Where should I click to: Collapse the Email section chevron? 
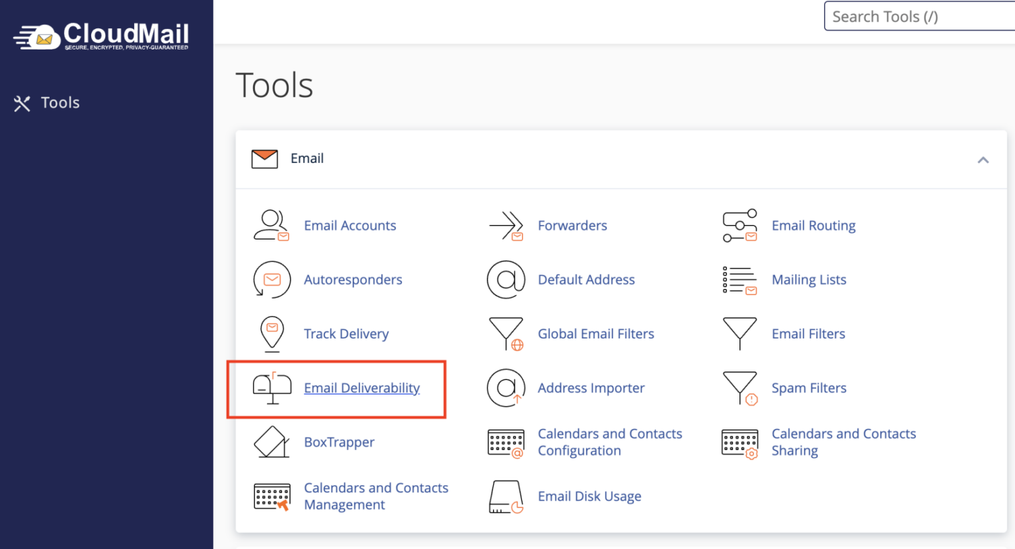pyautogui.click(x=983, y=160)
